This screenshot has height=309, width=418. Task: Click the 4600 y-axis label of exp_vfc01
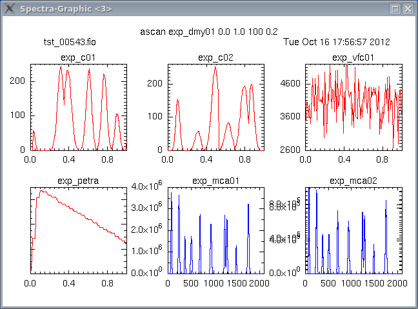click(x=290, y=83)
